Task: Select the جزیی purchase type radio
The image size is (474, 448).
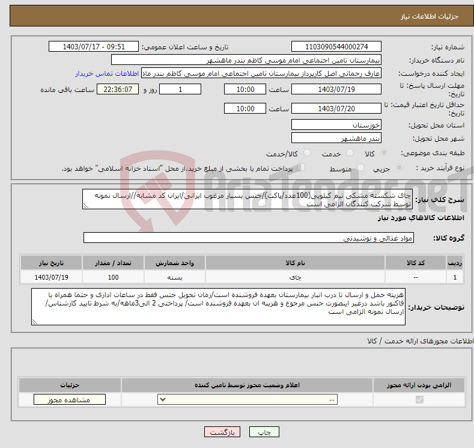Action: point(399,168)
